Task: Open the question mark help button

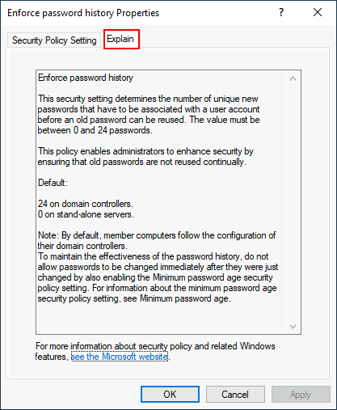Action: [281, 12]
